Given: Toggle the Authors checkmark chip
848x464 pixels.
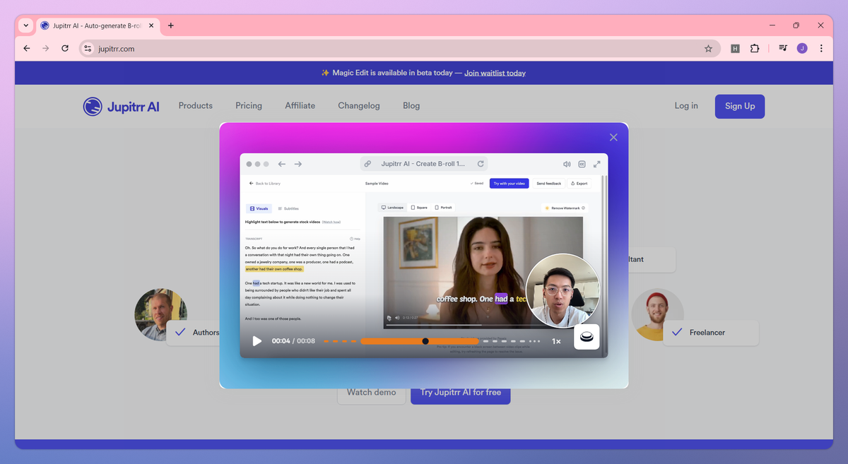Looking at the screenshot, I should pos(193,333).
